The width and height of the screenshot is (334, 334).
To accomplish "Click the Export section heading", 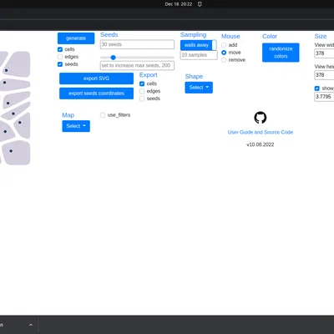I will click(x=149, y=75).
